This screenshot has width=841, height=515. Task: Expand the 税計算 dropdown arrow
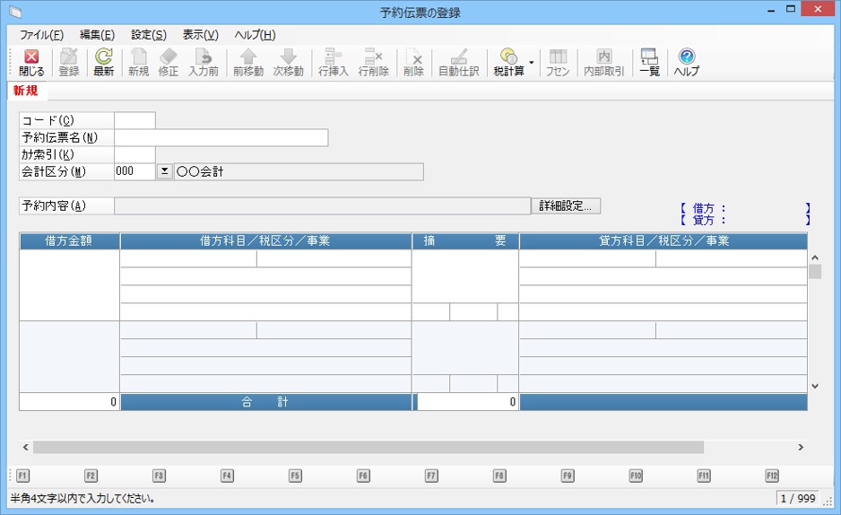[x=532, y=62]
